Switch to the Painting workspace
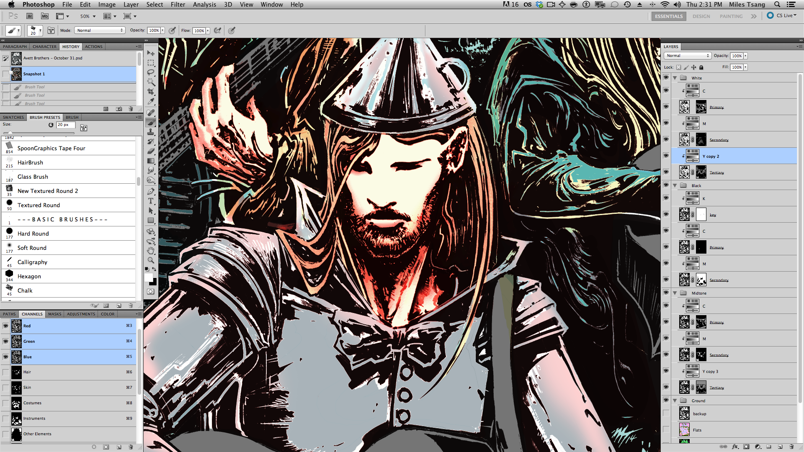 click(x=731, y=16)
